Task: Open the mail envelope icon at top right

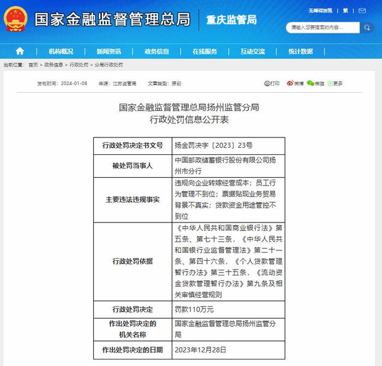Action: tap(362, 10)
